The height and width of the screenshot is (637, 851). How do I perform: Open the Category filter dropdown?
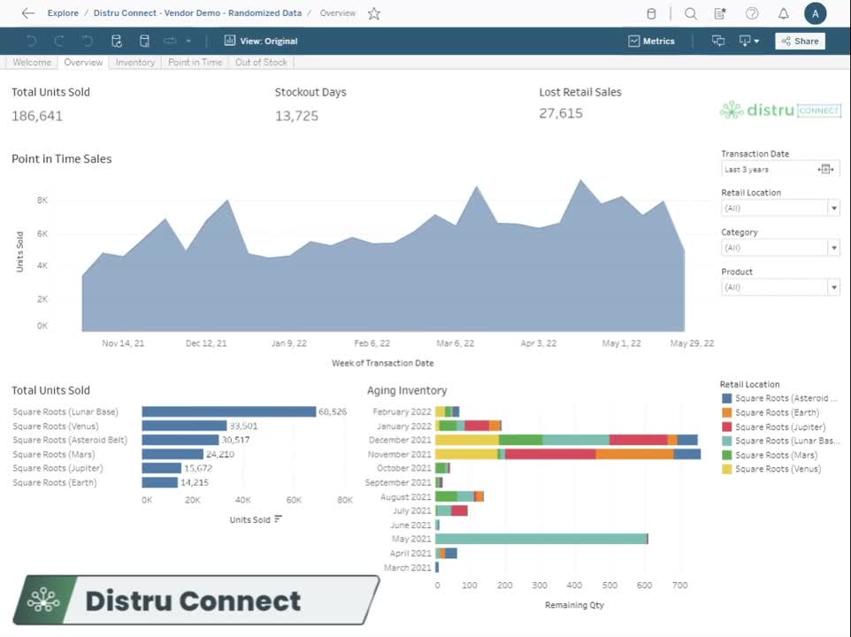[x=832, y=247]
